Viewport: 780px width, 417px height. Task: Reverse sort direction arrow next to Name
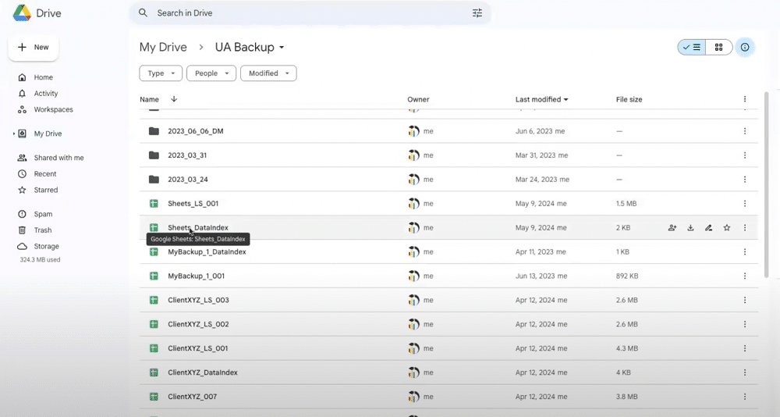click(174, 99)
